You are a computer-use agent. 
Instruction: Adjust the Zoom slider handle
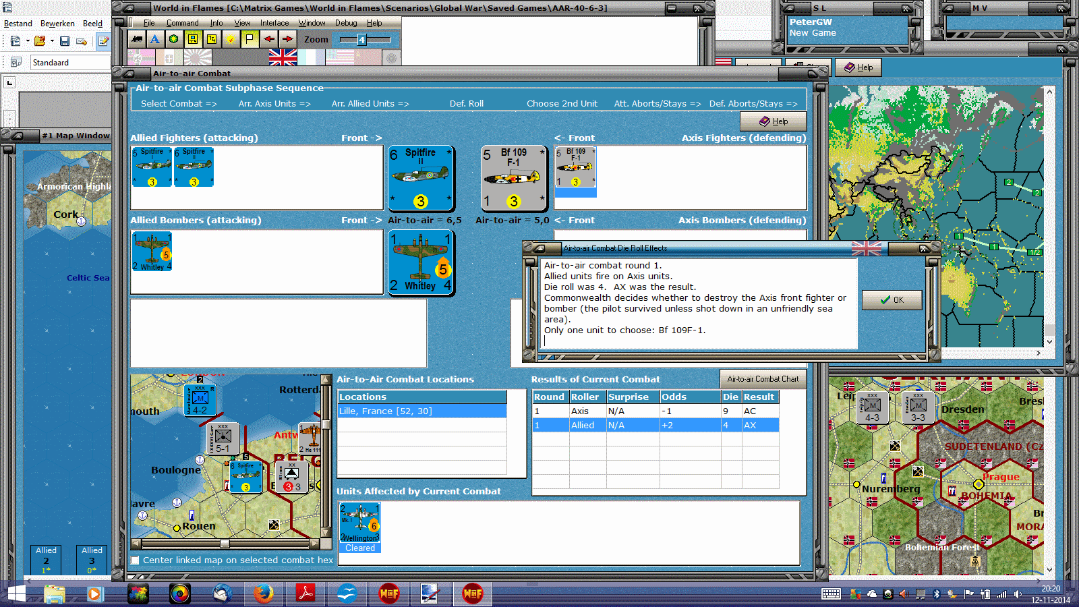point(361,40)
